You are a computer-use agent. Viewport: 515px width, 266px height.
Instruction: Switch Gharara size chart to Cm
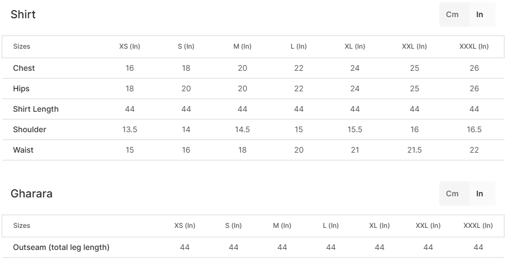[x=452, y=194]
